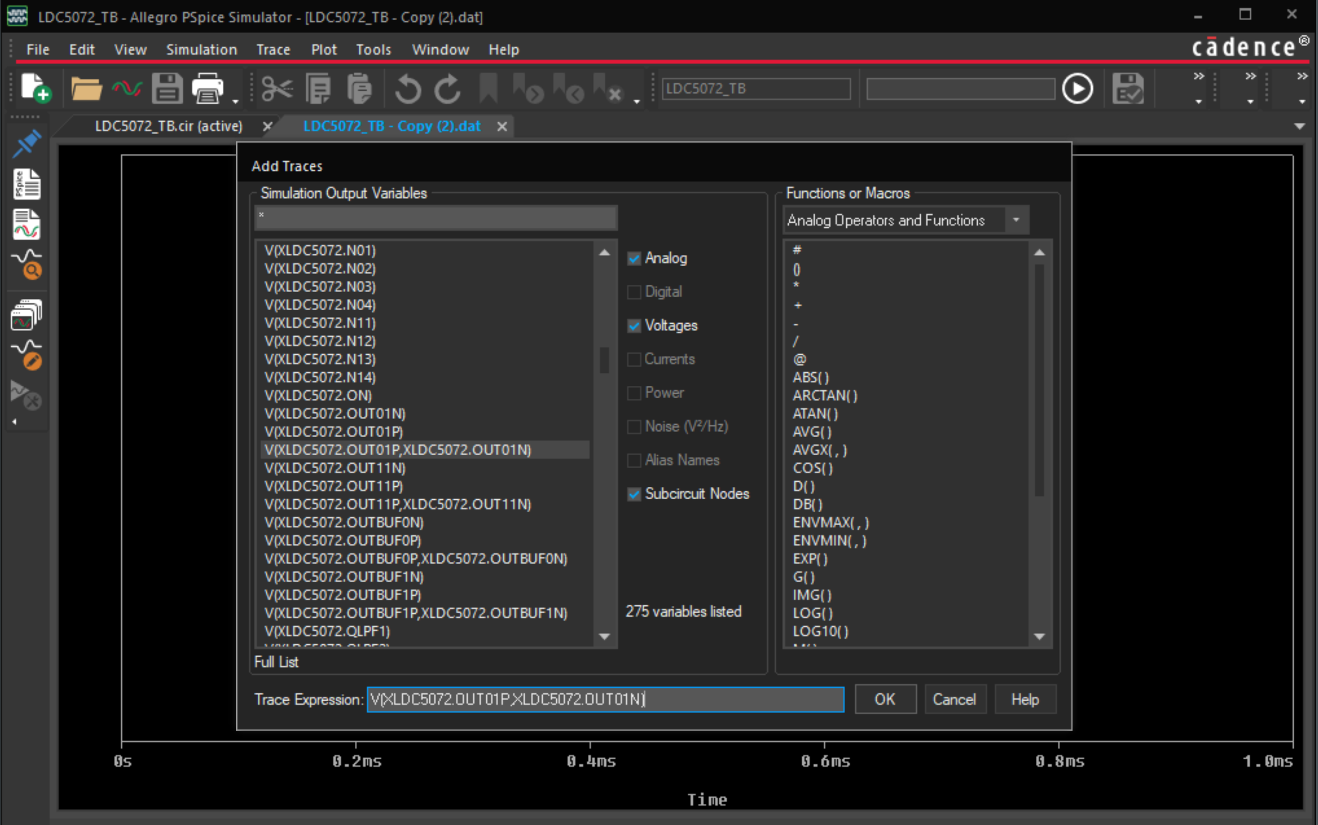Click the Undo icon
This screenshot has height=825, width=1318.
[x=408, y=89]
